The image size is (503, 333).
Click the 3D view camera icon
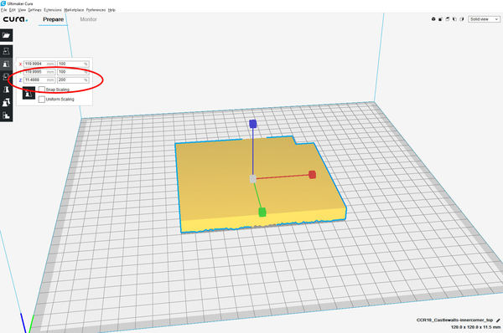(433, 19)
